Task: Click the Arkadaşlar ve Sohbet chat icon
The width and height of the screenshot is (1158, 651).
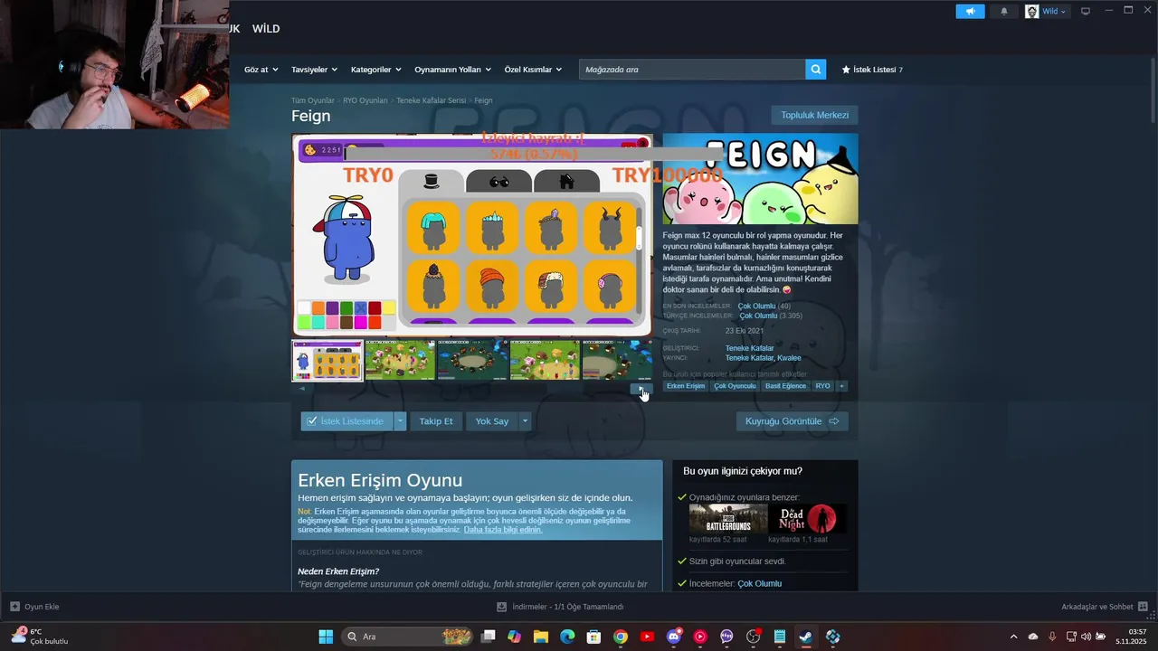Action: click(1143, 607)
